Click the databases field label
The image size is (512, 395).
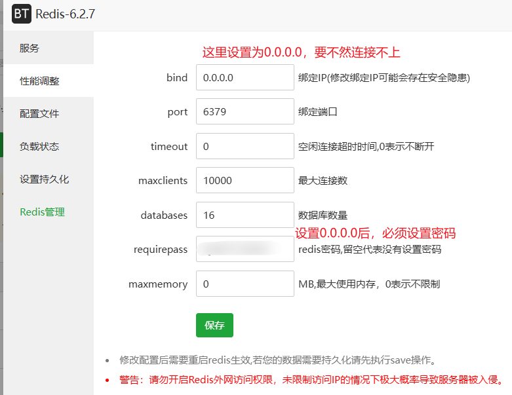point(164,215)
